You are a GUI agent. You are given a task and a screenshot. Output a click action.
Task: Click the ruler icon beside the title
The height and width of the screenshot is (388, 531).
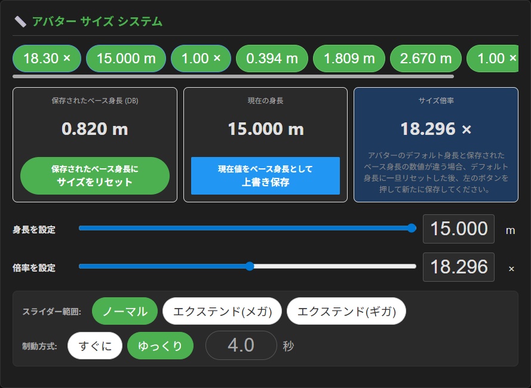20,21
